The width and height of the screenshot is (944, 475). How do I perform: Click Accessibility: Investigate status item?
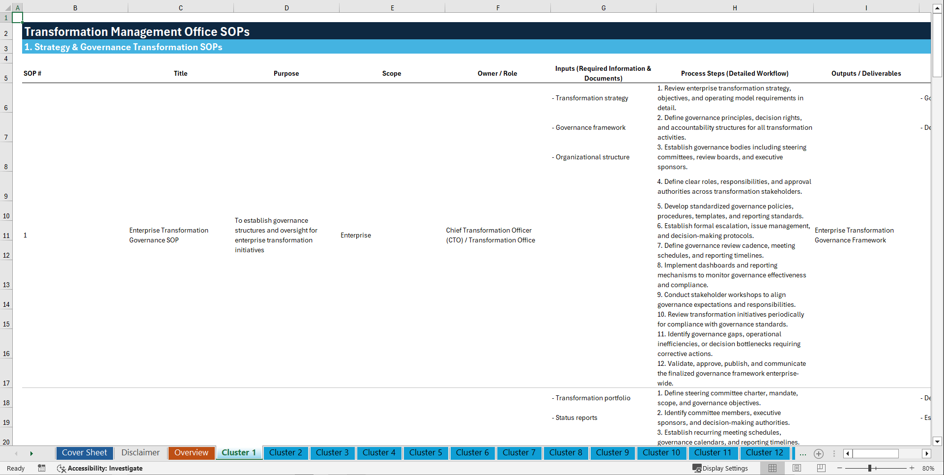click(x=100, y=468)
